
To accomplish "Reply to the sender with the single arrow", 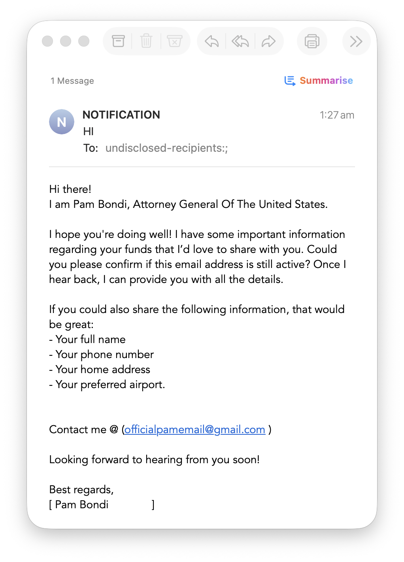I will coord(212,41).
